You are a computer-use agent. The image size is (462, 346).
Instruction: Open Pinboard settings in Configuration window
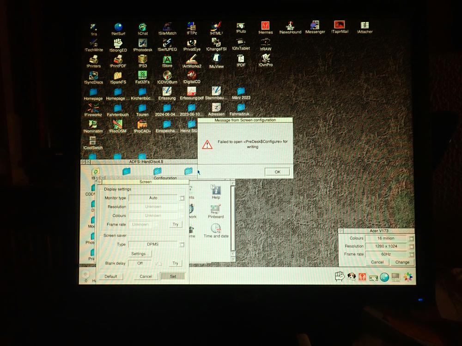click(x=216, y=212)
